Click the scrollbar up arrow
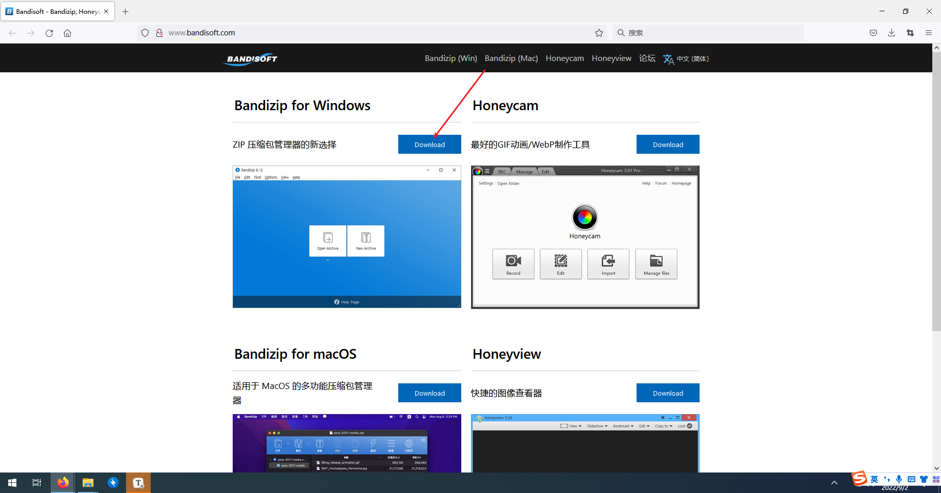This screenshot has height=493, width=941. [936, 48]
